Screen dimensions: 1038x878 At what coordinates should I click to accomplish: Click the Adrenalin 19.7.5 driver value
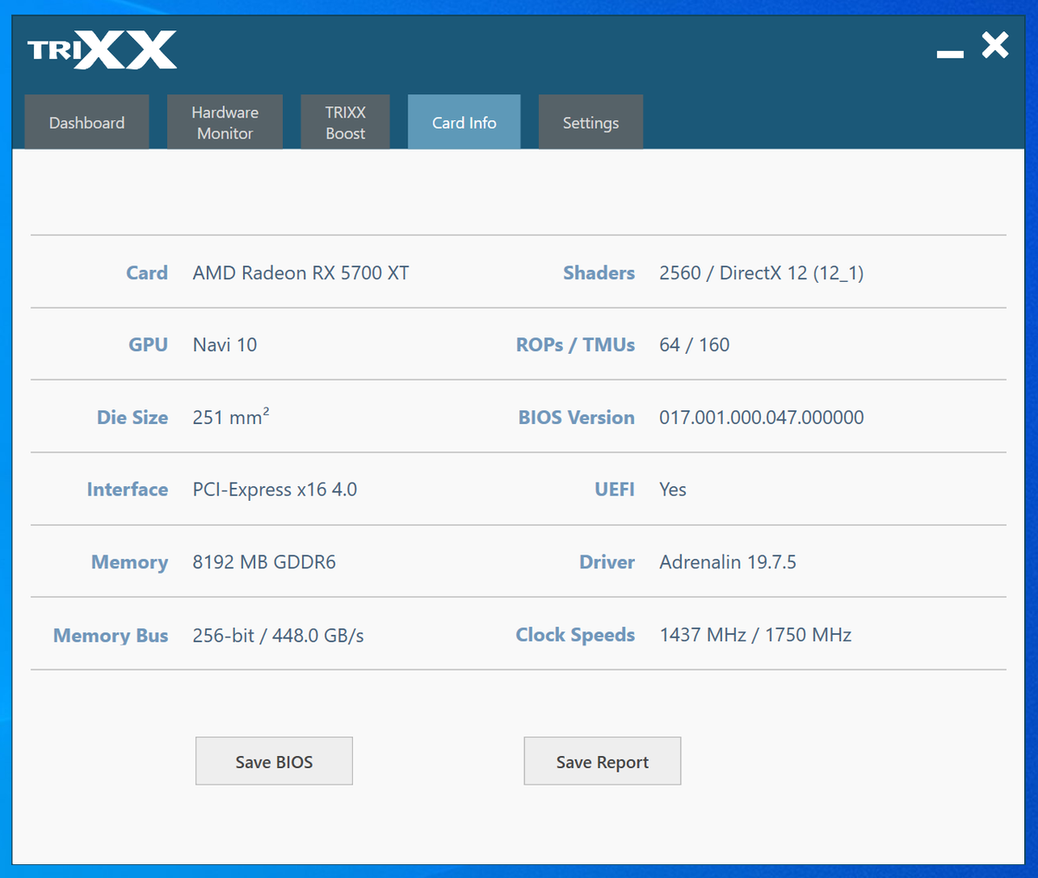coord(727,561)
